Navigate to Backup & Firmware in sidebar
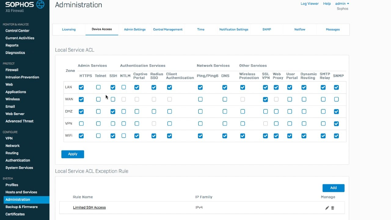 coord(21,207)
